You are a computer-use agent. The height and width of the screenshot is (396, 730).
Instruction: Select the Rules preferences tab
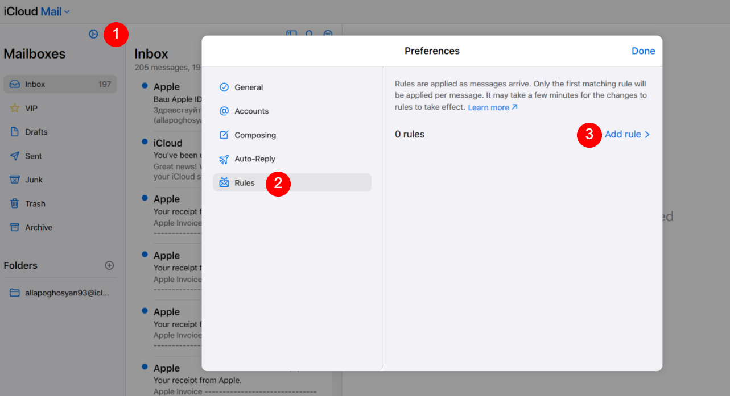(245, 183)
